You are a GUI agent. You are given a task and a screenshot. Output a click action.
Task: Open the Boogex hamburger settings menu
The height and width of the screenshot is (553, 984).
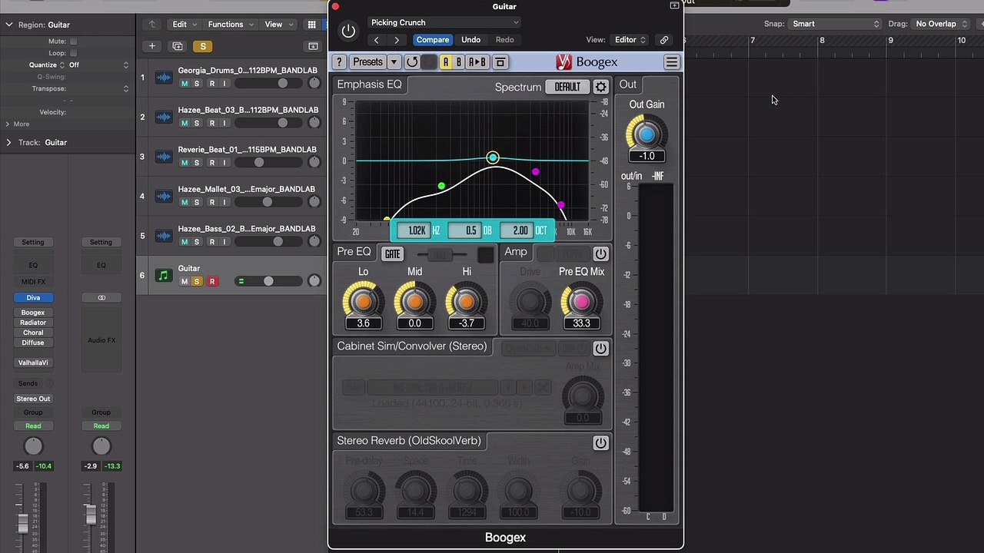pos(671,62)
